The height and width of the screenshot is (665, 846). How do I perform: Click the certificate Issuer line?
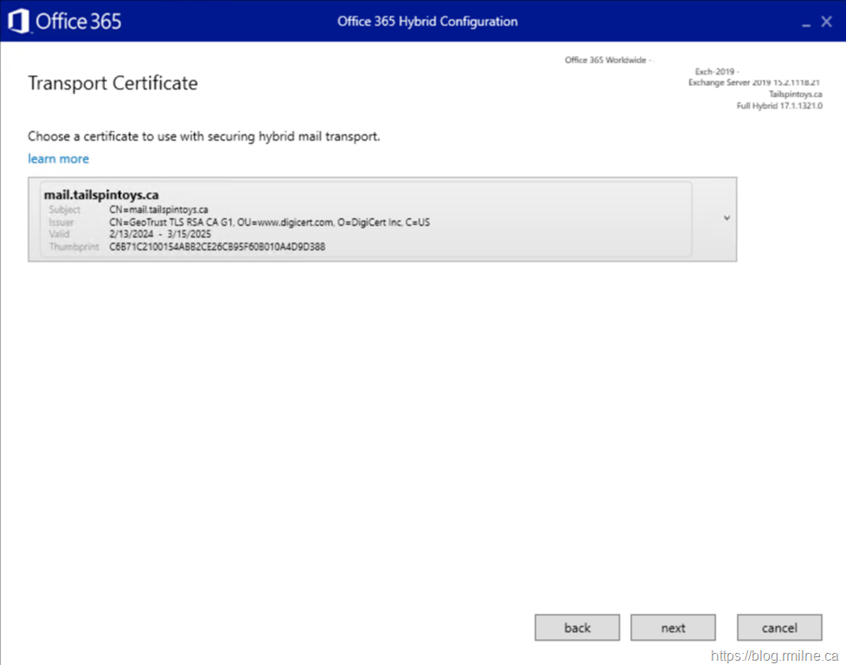tap(269, 222)
